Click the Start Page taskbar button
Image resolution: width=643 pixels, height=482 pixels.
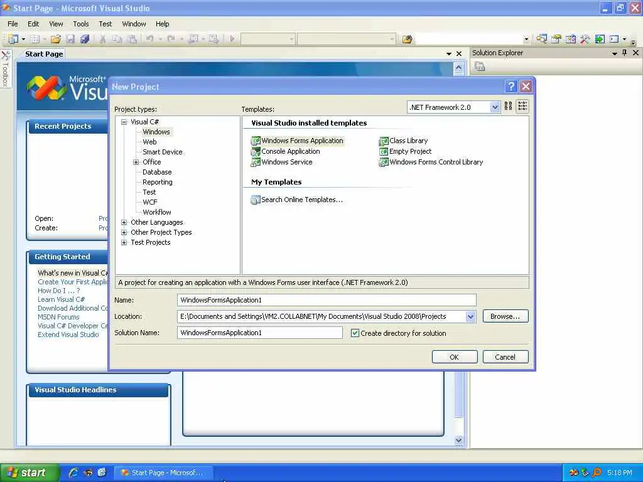[x=163, y=473]
